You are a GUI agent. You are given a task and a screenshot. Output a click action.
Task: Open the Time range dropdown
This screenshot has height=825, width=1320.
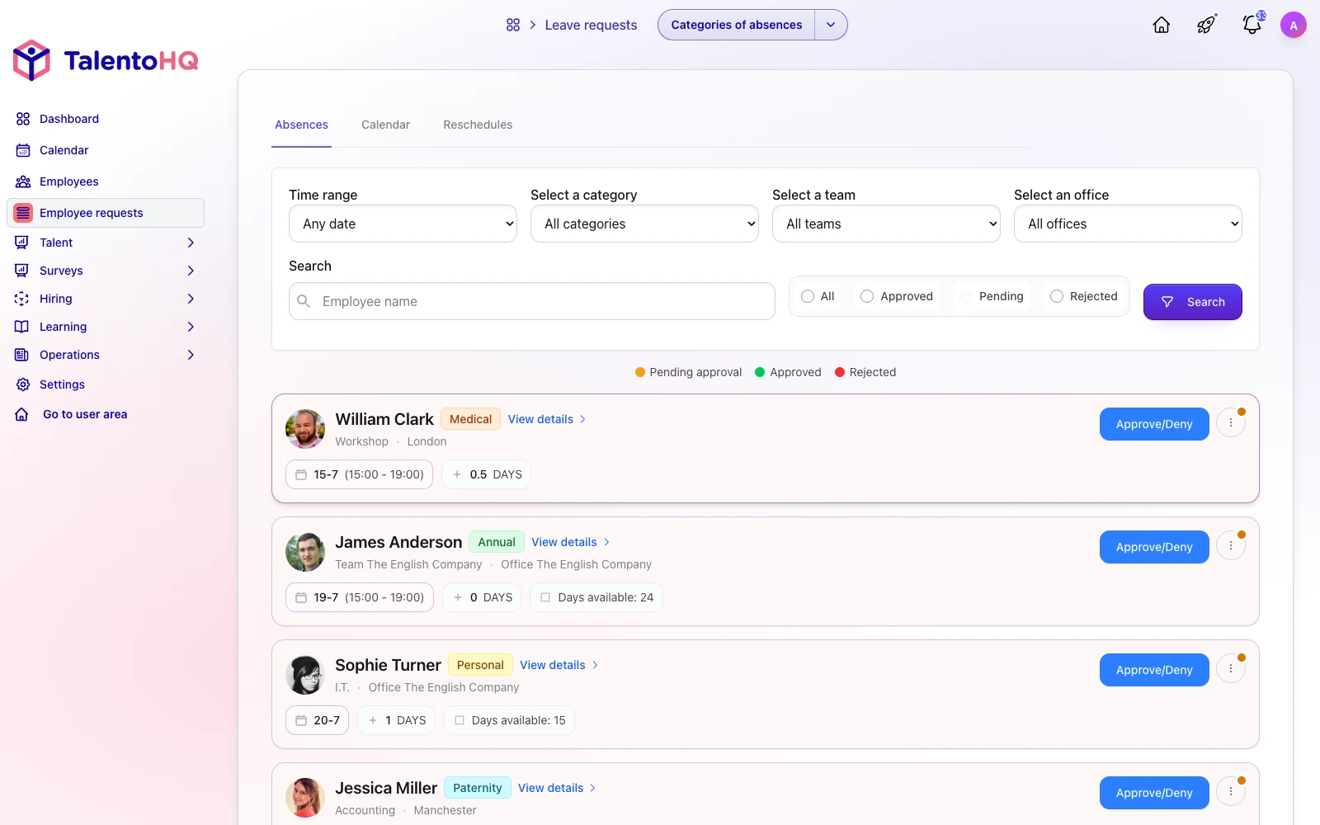403,224
